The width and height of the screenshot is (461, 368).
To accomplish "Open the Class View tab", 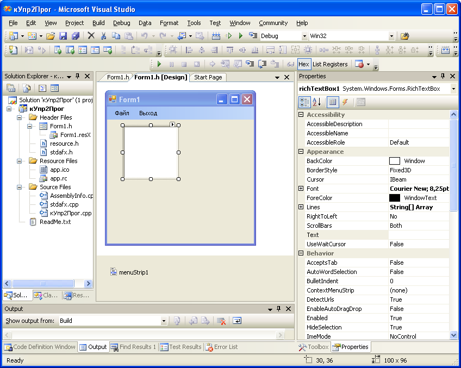I will point(46,295).
